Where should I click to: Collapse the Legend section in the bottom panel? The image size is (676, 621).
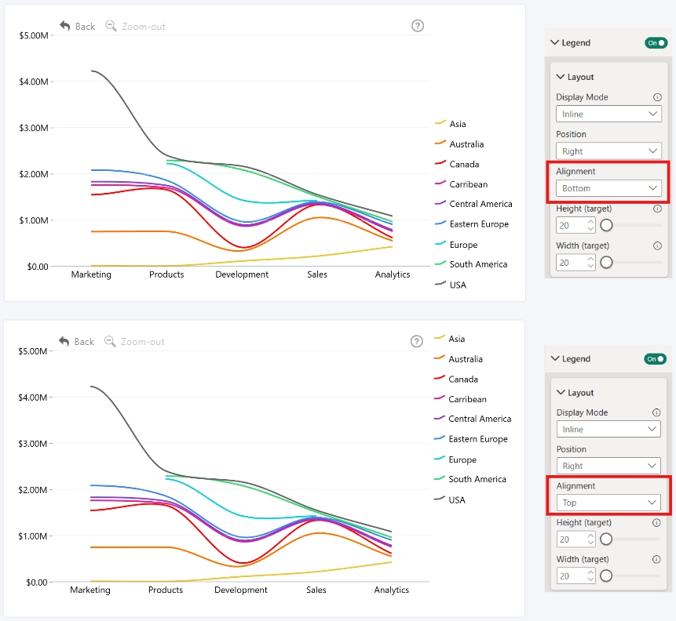[x=555, y=358]
